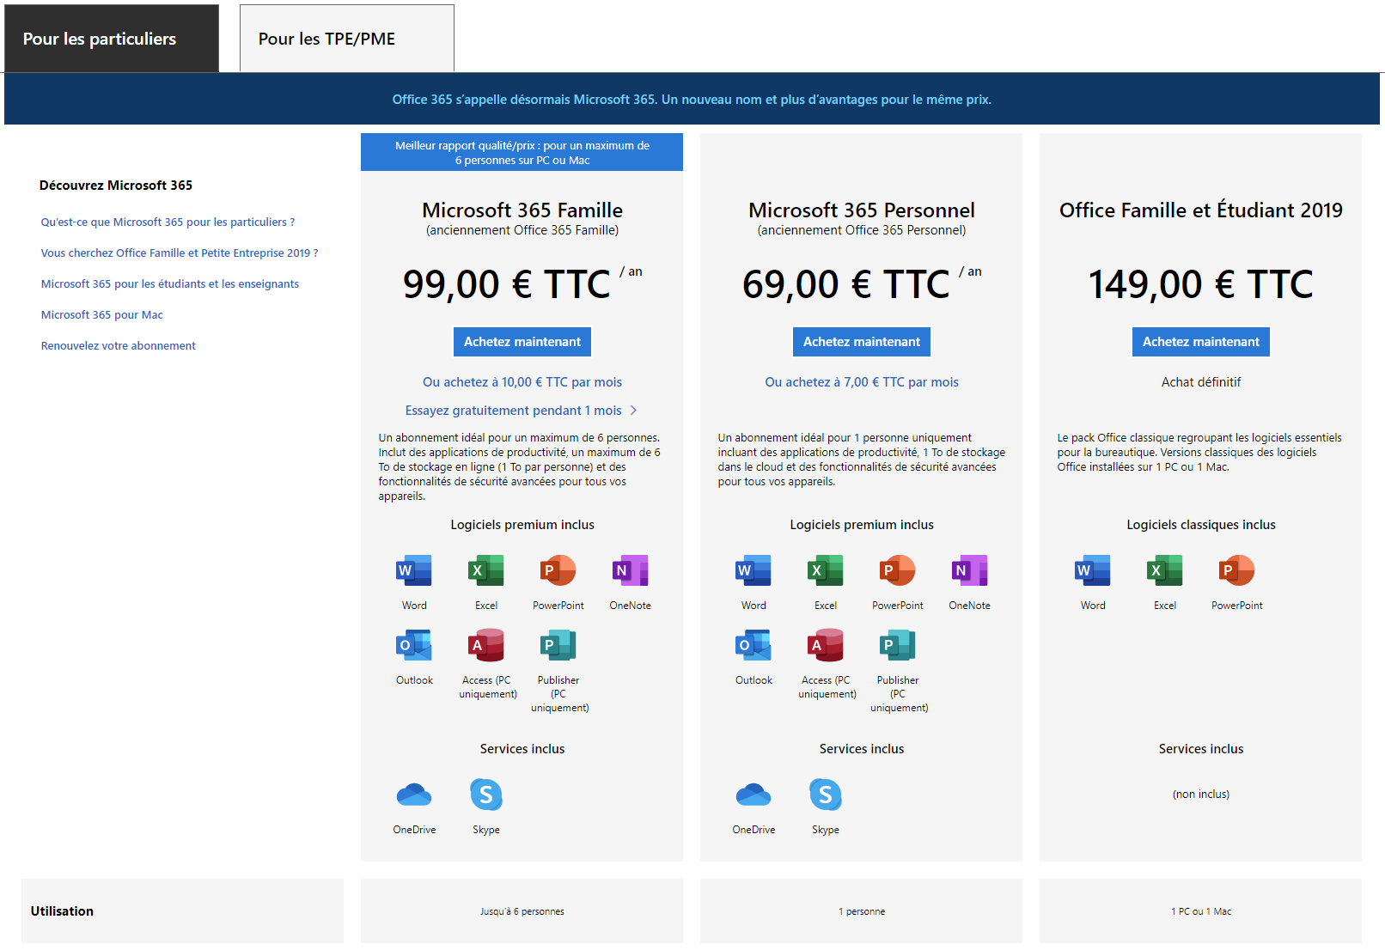Click the Office Famille et Étudiant 2019 title

[1201, 210]
